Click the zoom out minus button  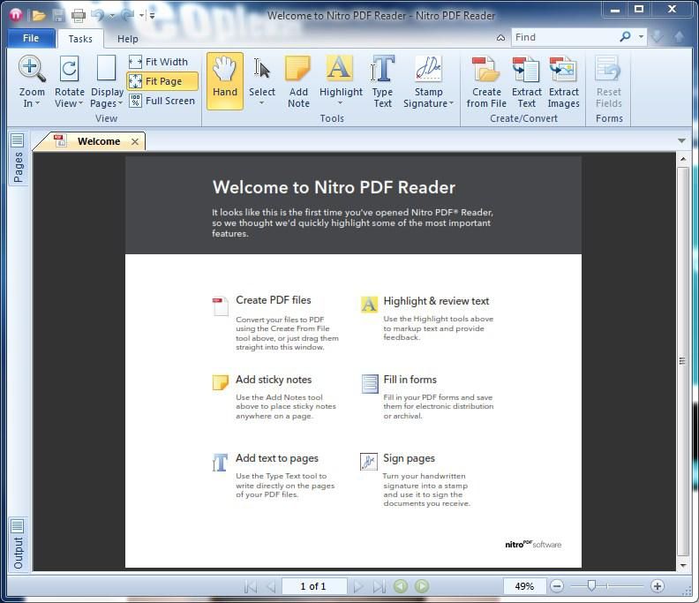557,586
